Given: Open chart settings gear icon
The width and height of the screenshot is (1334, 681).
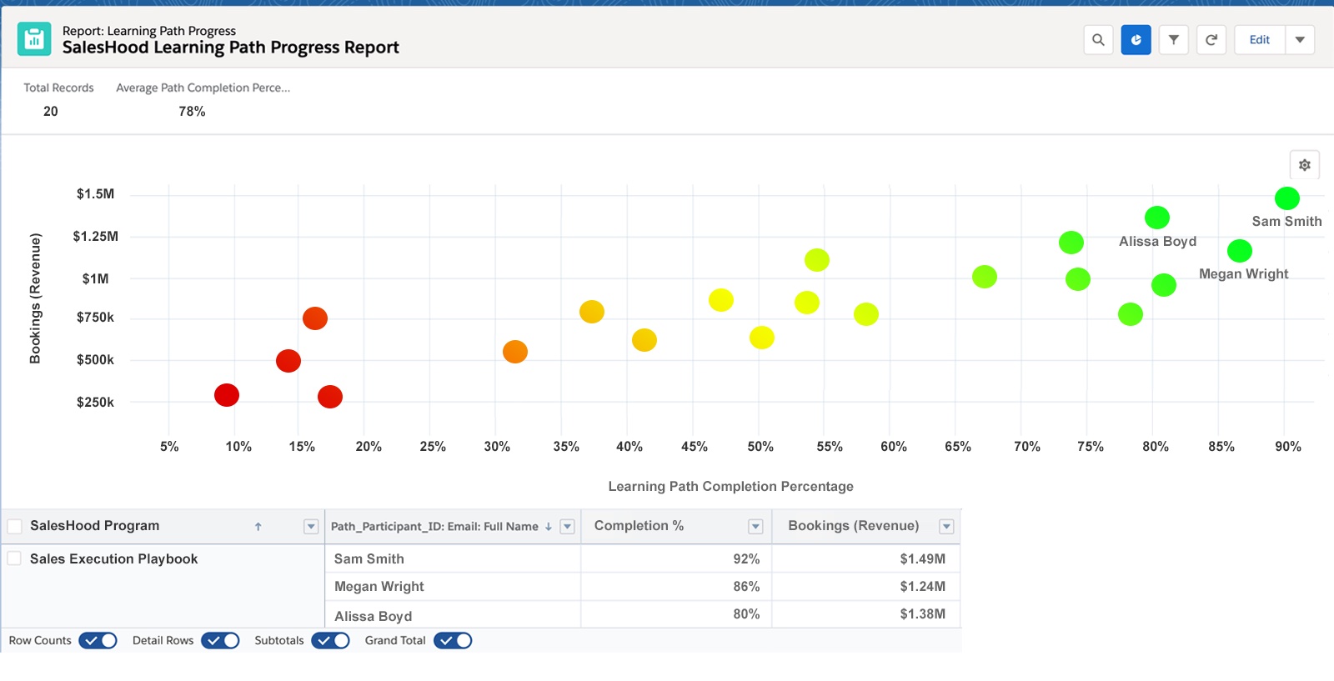Looking at the screenshot, I should click(1304, 165).
